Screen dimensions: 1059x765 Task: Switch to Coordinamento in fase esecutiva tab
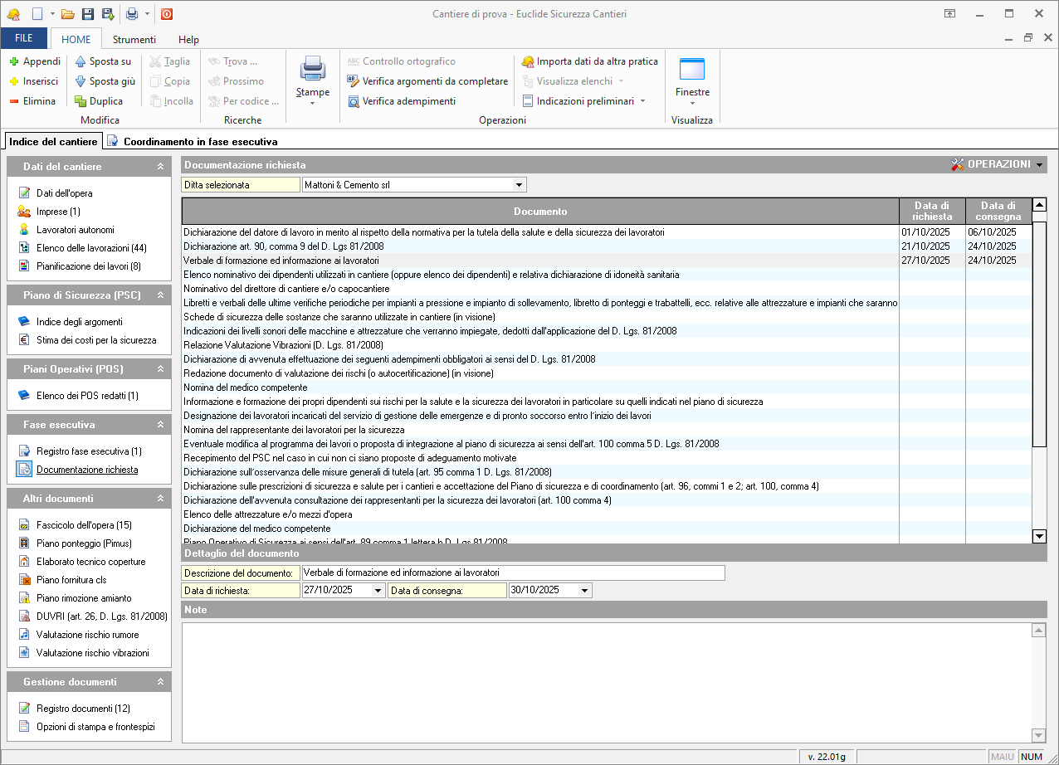(200, 142)
